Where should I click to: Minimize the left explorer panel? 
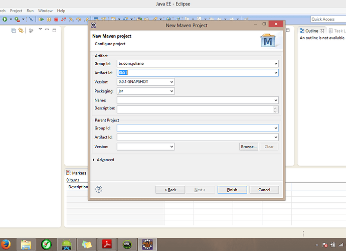pyautogui.click(x=47, y=29)
